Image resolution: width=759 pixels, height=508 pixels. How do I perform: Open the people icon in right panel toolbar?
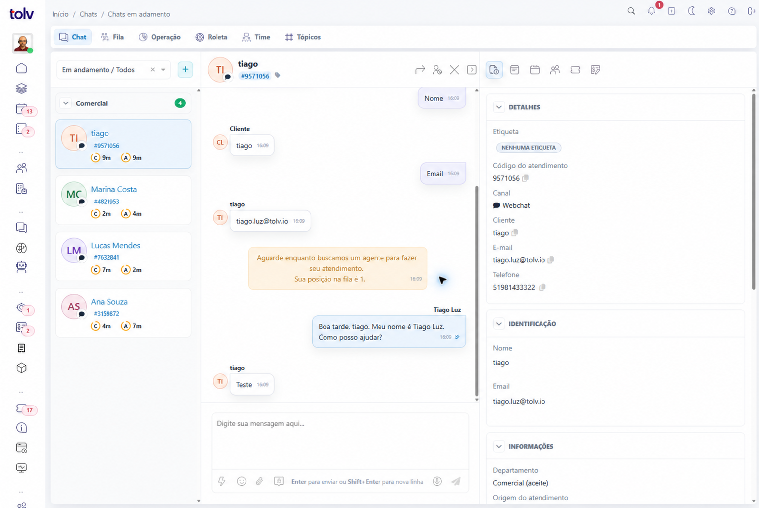[x=555, y=70]
